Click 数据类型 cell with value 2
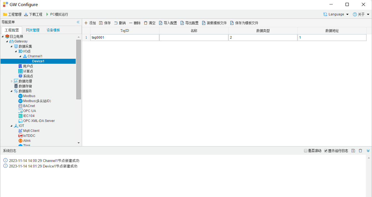Screen dimensions: 372x197 click(263, 38)
